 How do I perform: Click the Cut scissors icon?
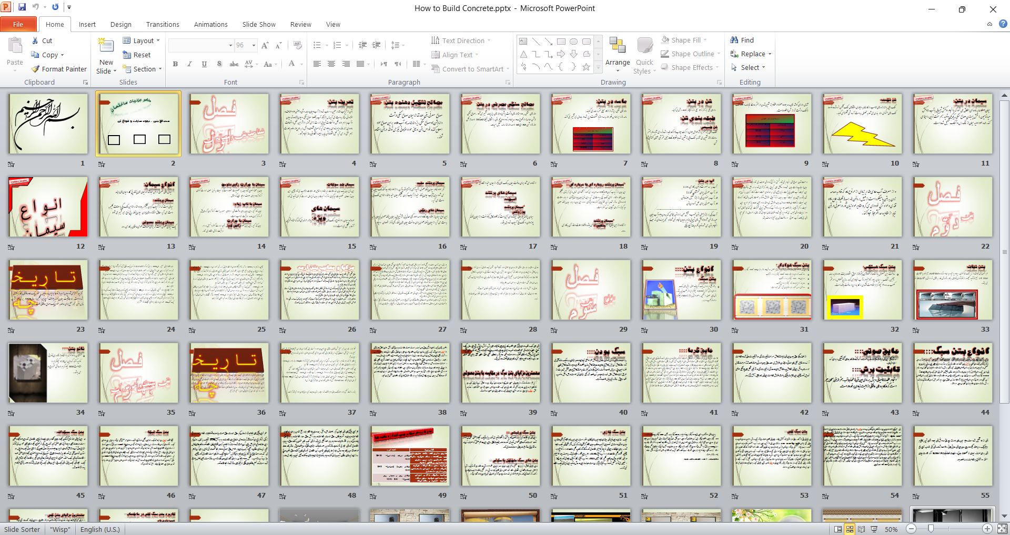[x=35, y=40]
